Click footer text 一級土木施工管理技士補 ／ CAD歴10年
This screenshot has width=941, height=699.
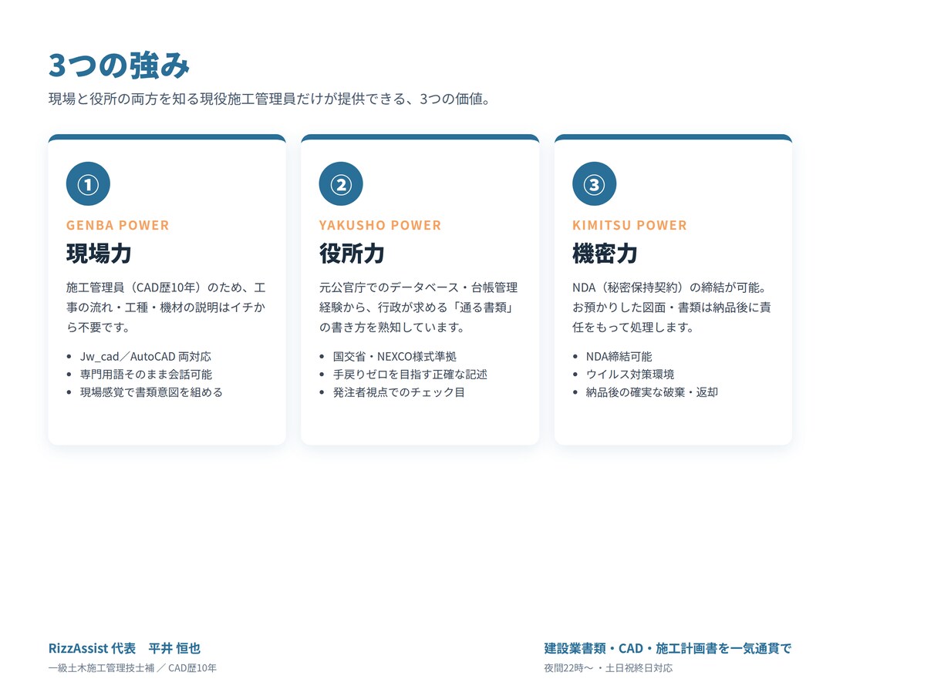click(132, 667)
